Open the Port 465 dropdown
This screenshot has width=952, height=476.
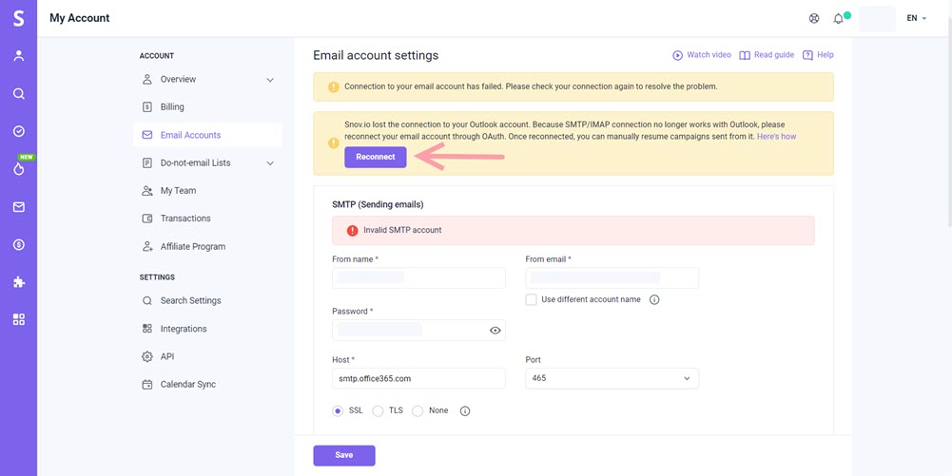point(612,378)
